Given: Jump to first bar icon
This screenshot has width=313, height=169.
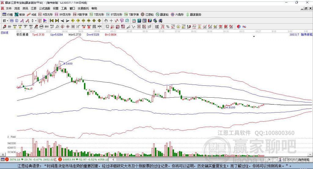Looking at the screenshot, I should (x=52, y=21).
